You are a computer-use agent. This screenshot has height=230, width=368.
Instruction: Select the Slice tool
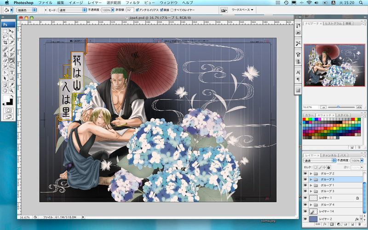click(x=11, y=42)
